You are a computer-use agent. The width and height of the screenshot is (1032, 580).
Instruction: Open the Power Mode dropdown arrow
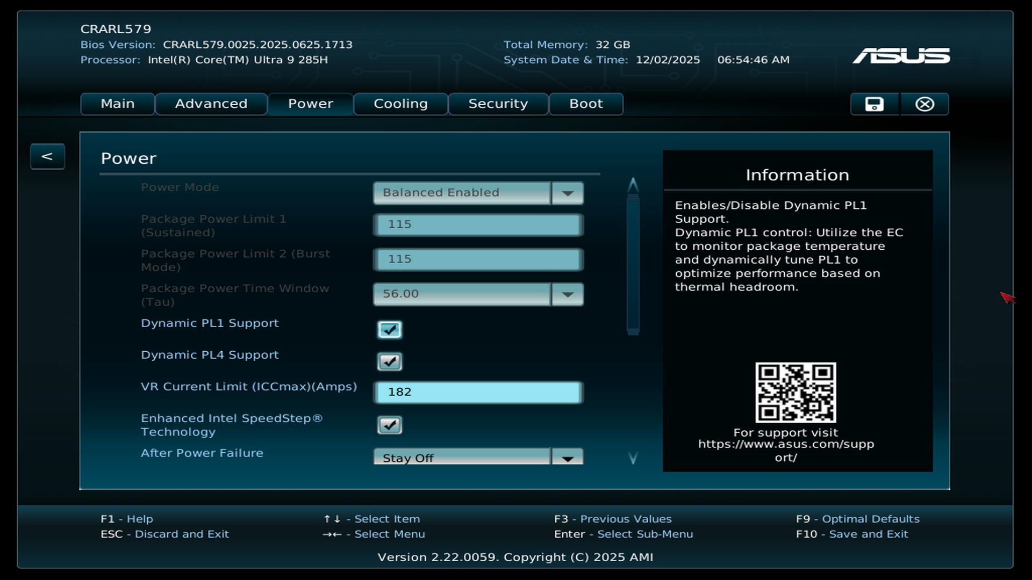(567, 193)
